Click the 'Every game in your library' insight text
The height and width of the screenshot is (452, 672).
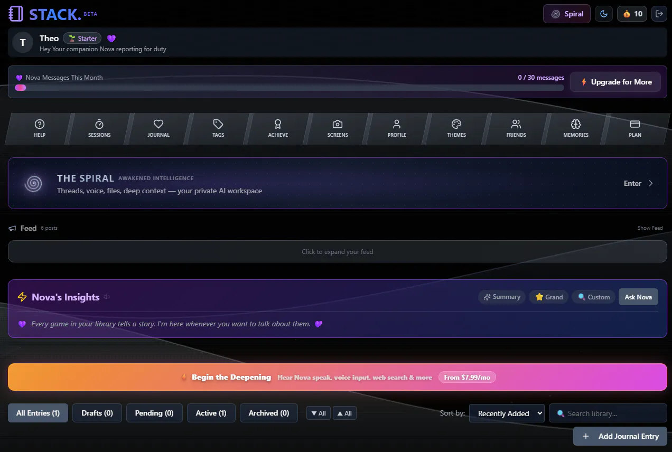coord(171,324)
